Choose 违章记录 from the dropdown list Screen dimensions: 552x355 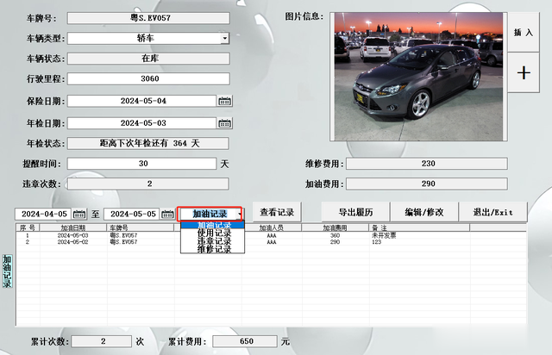pyautogui.click(x=212, y=241)
